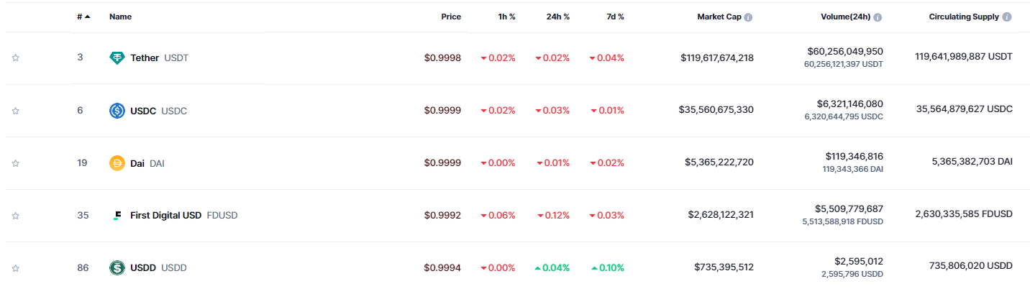This screenshot has width=1030, height=289.
Task: Open Volume(24h) info tooltip icon
Action: tap(878, 17)
